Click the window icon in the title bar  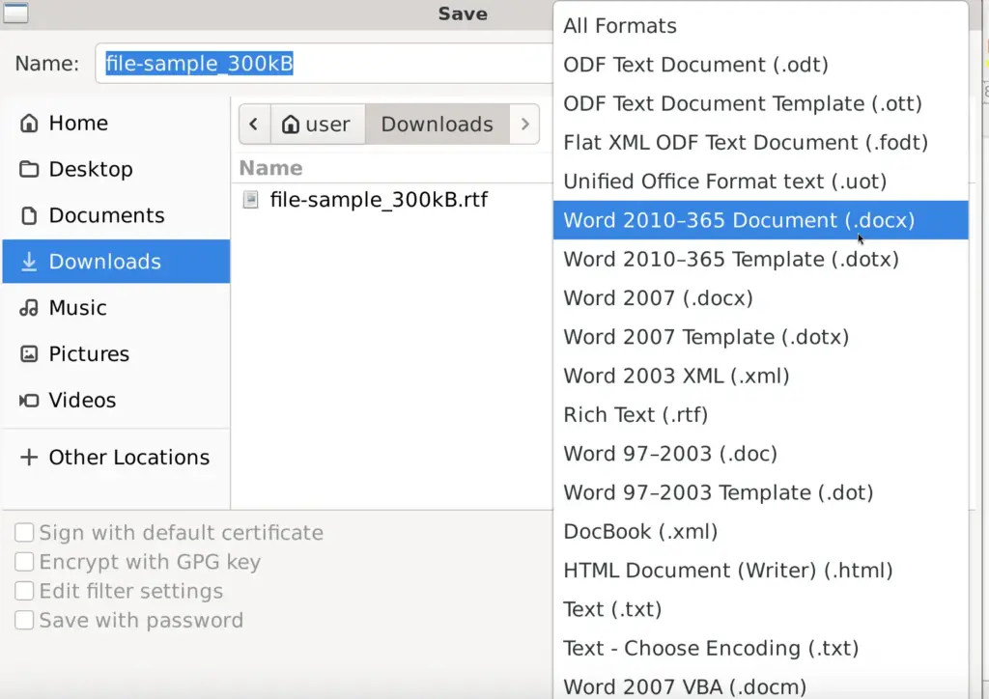click(15, 13)
